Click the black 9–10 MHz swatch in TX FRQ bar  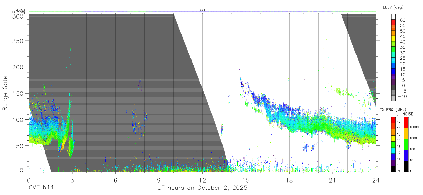coord(393,169)
